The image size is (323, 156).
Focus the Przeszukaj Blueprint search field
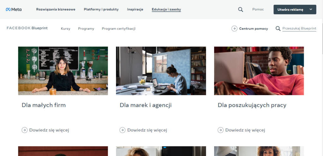point(299,29)
